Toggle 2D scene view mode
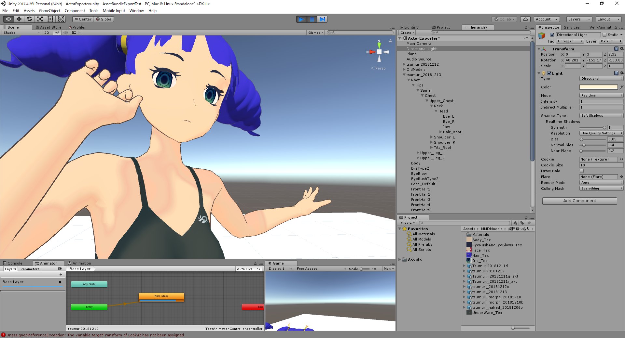625x338 pixels. (47, 32)
